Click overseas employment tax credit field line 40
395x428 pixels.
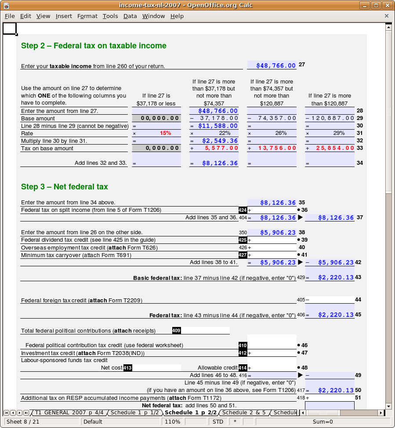coord(272,247)
